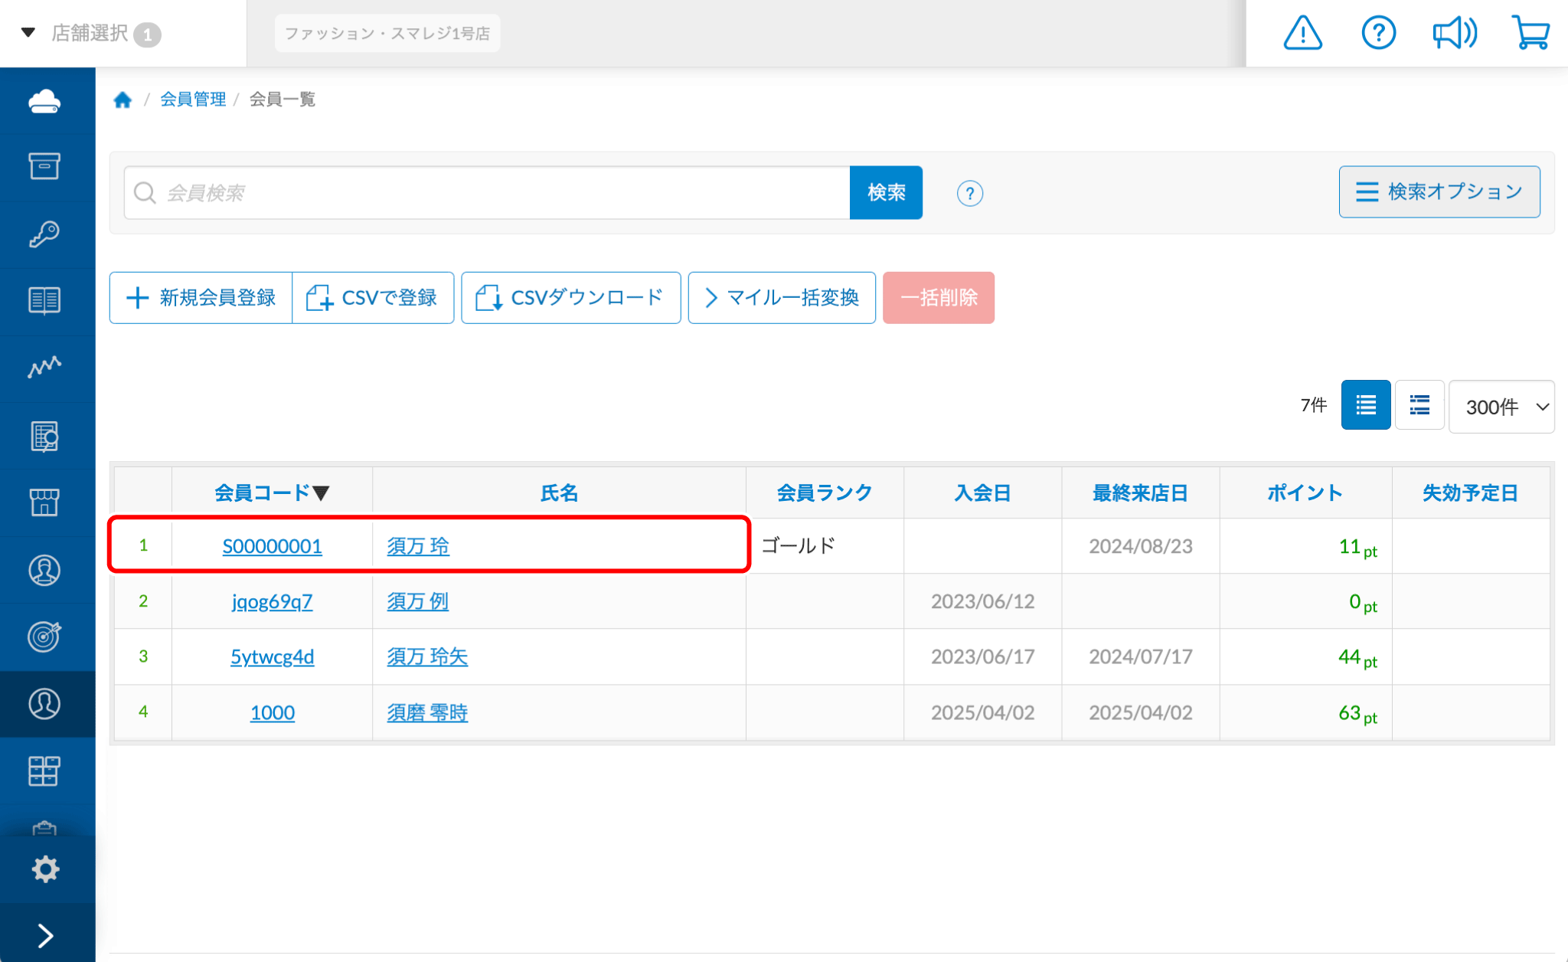This screenshot has height=962, width=1568.
Task: Open member 須磨 零時 link
Action: point(427,712)
